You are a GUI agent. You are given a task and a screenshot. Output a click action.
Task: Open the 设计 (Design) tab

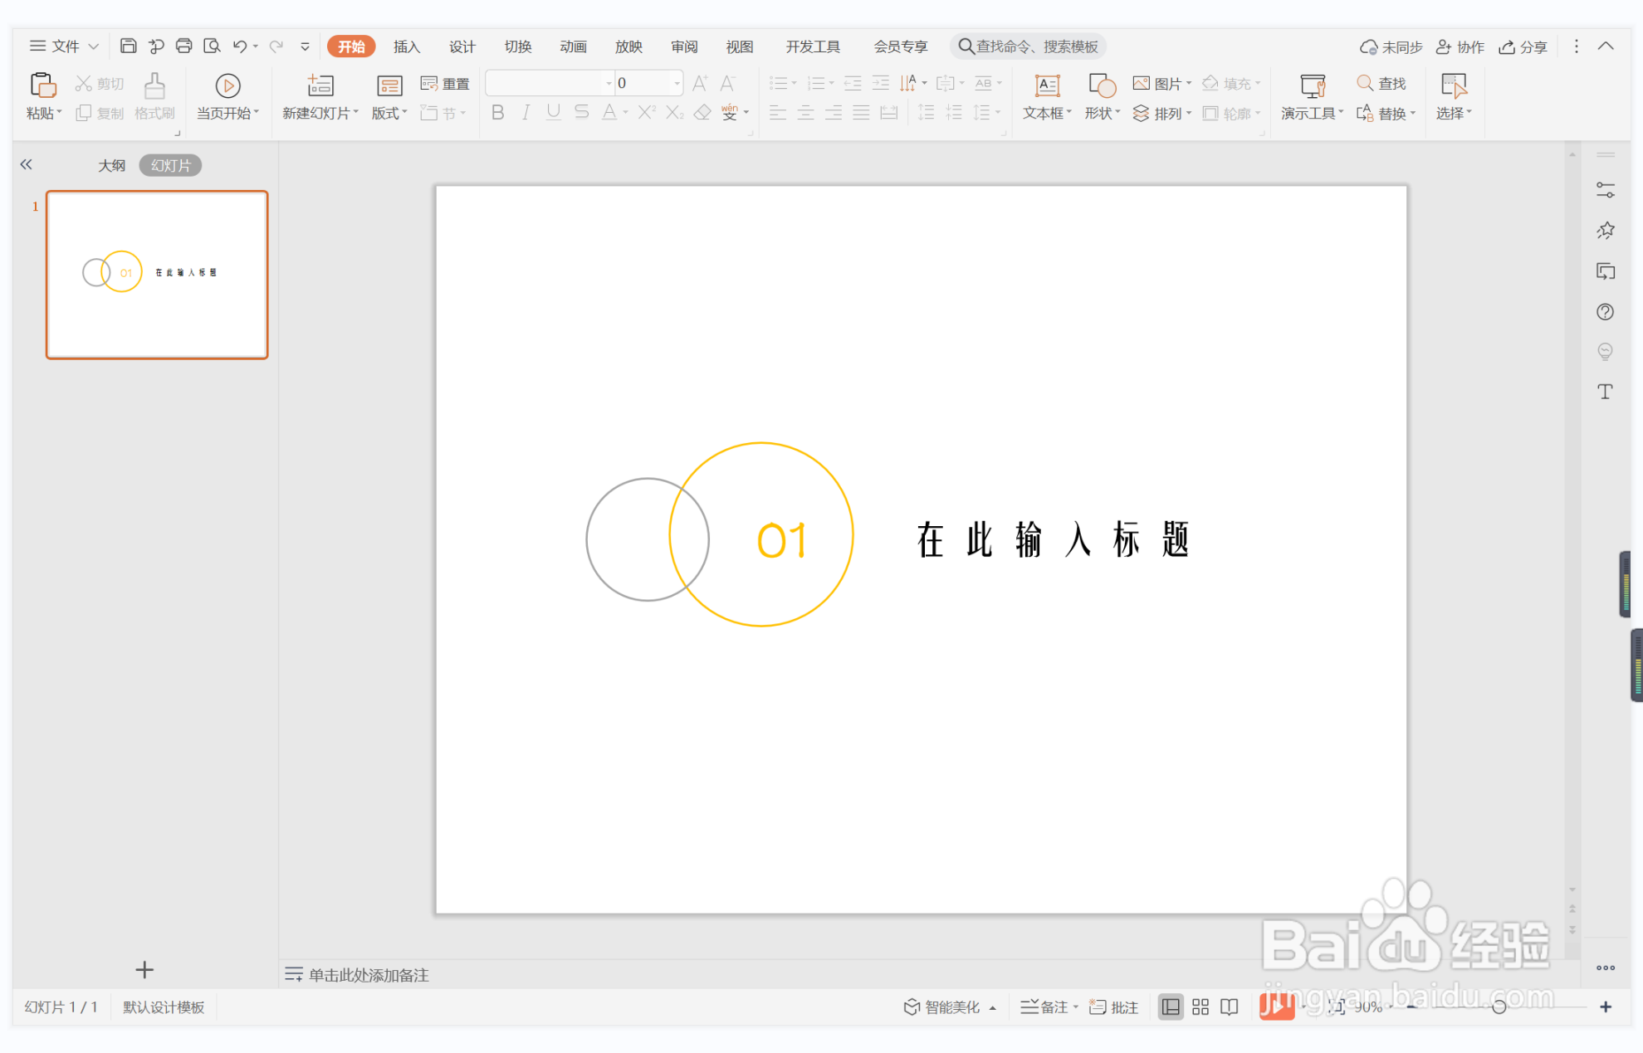[x=462, y=46]
